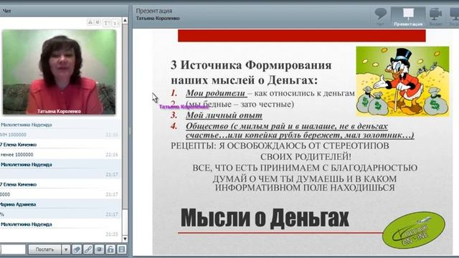The image size is (459, 258).
Task: Click the list menu icon in chat toolbar
Action: point(122,249)
